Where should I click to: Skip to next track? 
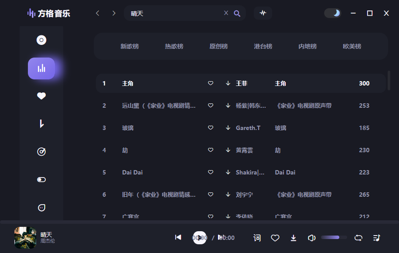(x=221, y=237)
